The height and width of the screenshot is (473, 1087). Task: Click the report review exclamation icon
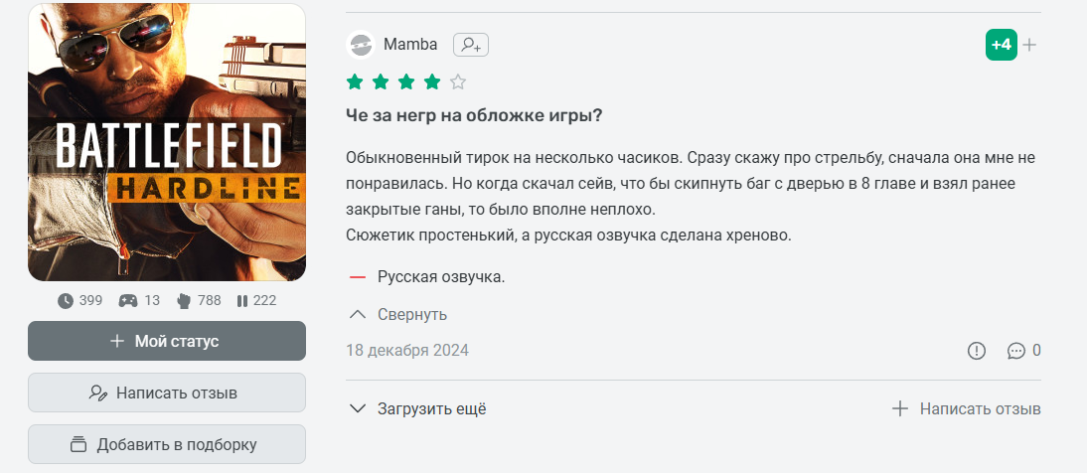coord(977,350)
